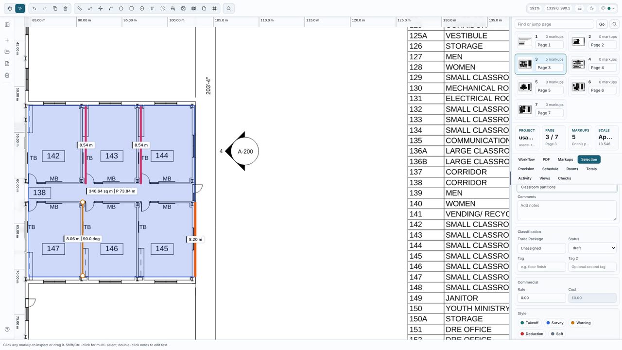The height and width of the screenshot is (350, 622).
Task: Click the Rate input field
Action: pyautogui.click(x=542, y=298)
